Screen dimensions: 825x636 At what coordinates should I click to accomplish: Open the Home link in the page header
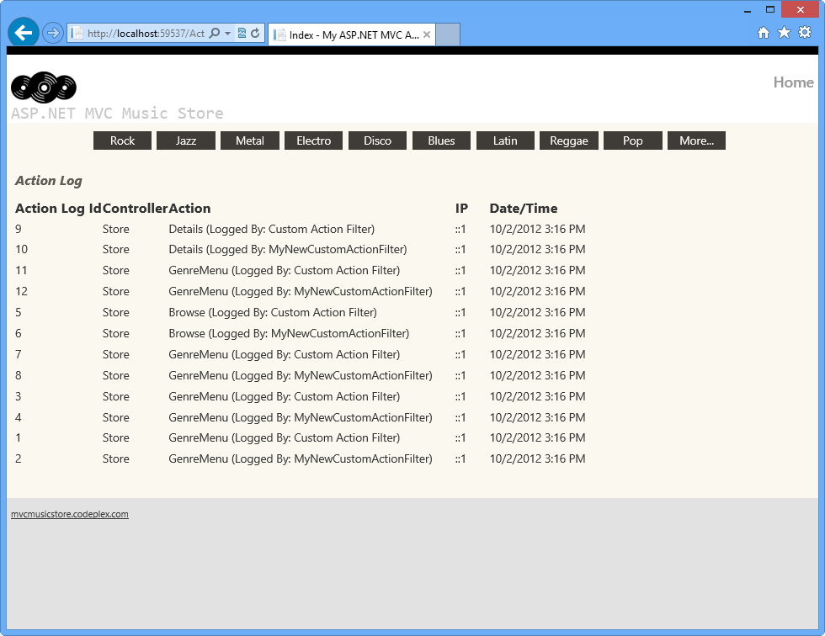coord(793,82)
